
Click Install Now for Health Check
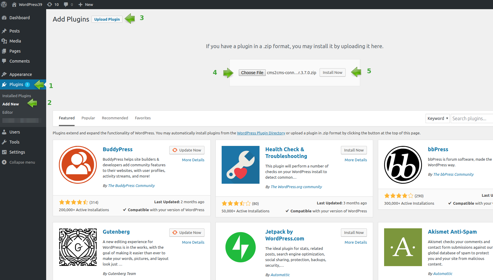[x=354, y=150]
